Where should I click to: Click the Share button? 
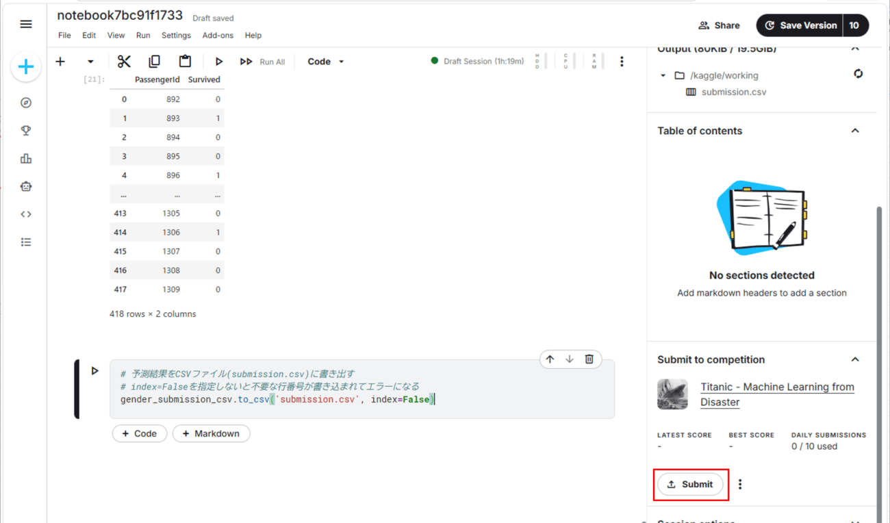[719, 25]
